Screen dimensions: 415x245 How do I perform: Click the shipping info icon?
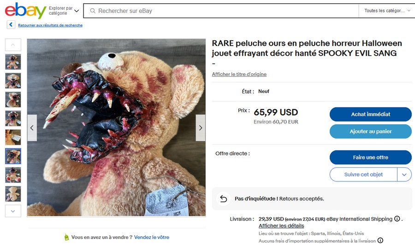coord(397,219)
